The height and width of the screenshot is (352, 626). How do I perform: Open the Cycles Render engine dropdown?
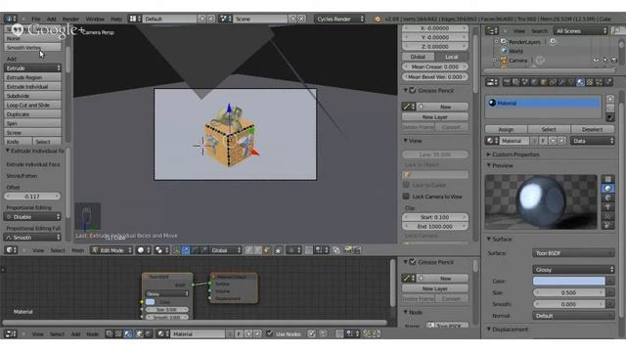[x=339, y=19]
